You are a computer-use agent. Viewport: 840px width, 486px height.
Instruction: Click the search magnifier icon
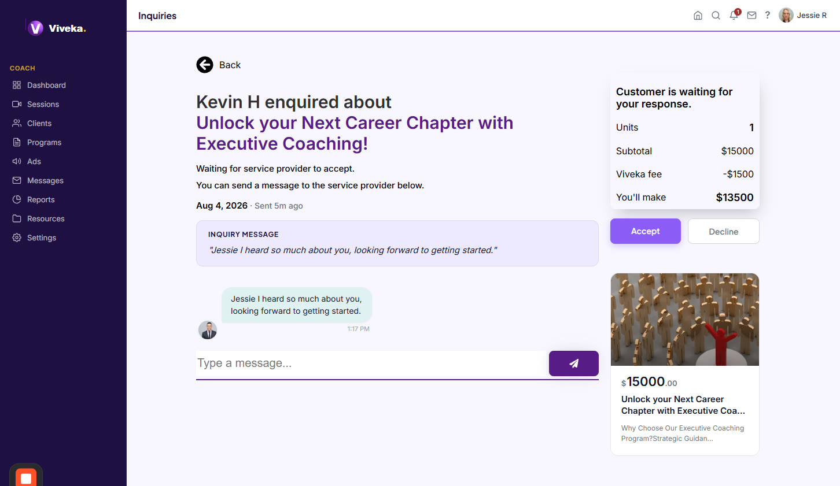click(716, 16)
